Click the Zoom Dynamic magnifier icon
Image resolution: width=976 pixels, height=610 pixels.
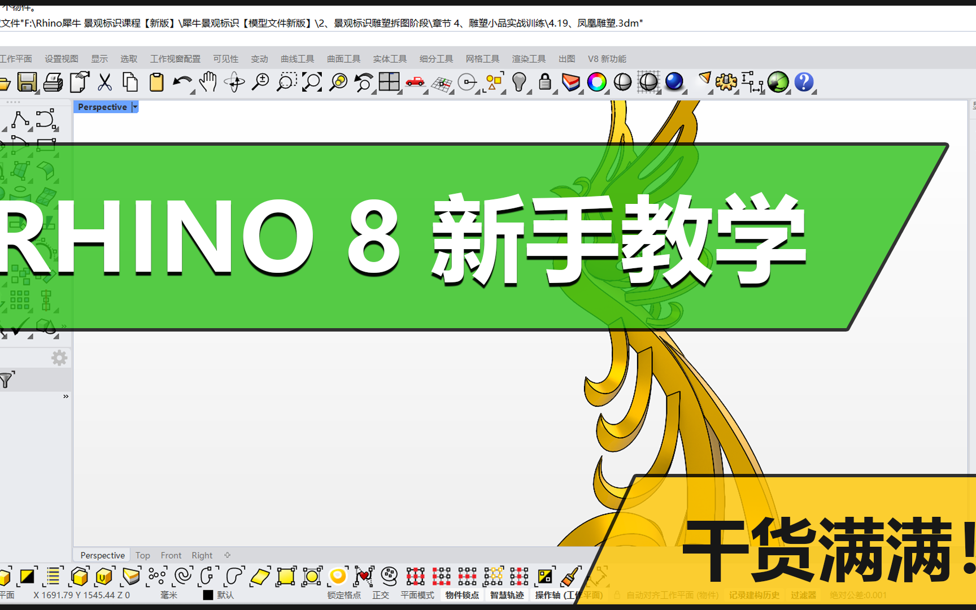click(260, 82)
